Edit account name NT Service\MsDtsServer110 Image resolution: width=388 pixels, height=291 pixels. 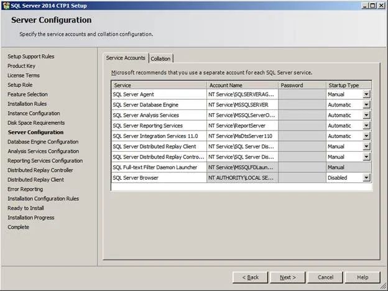coord(242,136)
